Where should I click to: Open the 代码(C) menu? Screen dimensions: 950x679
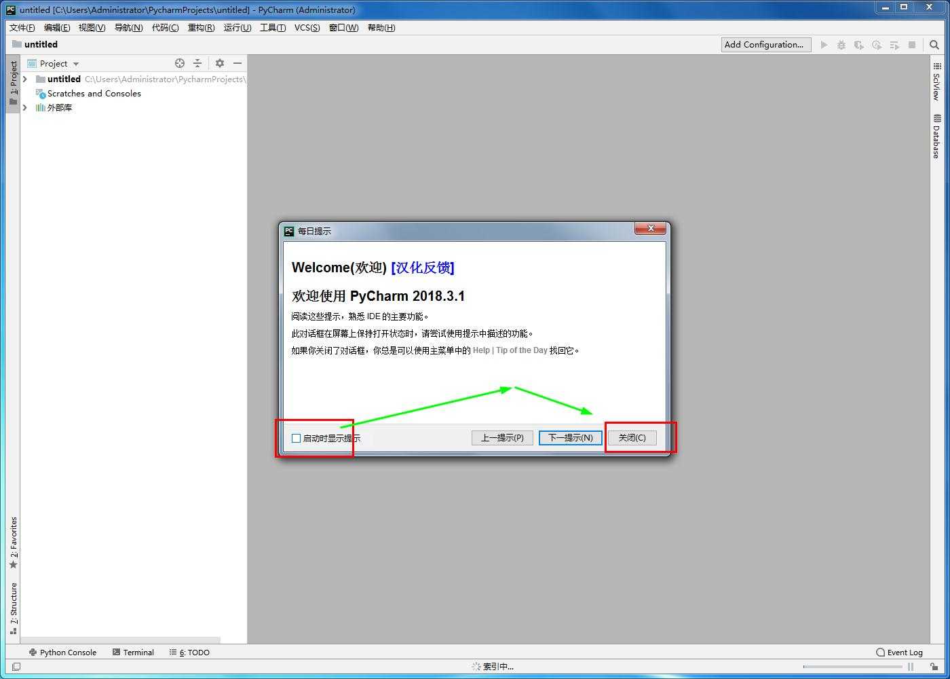166,28
